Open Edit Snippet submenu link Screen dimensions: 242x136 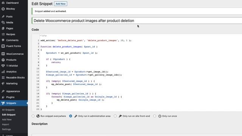point(9,115)
